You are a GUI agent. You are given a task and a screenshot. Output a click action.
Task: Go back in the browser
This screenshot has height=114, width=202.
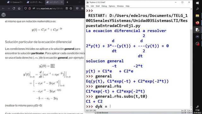click(x=3, y=9)
